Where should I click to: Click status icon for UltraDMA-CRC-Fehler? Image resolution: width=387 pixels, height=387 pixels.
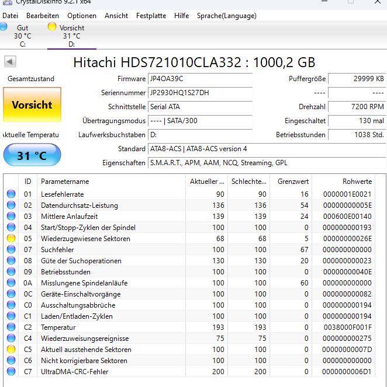(x=11, y=371)
